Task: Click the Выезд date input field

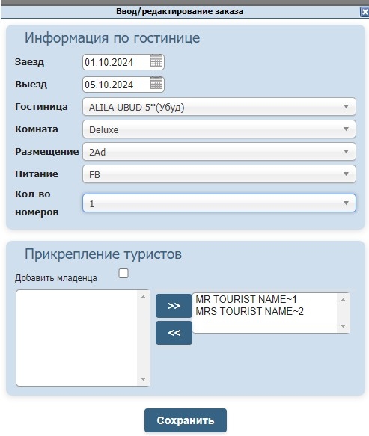Action: tap(116, 85)
